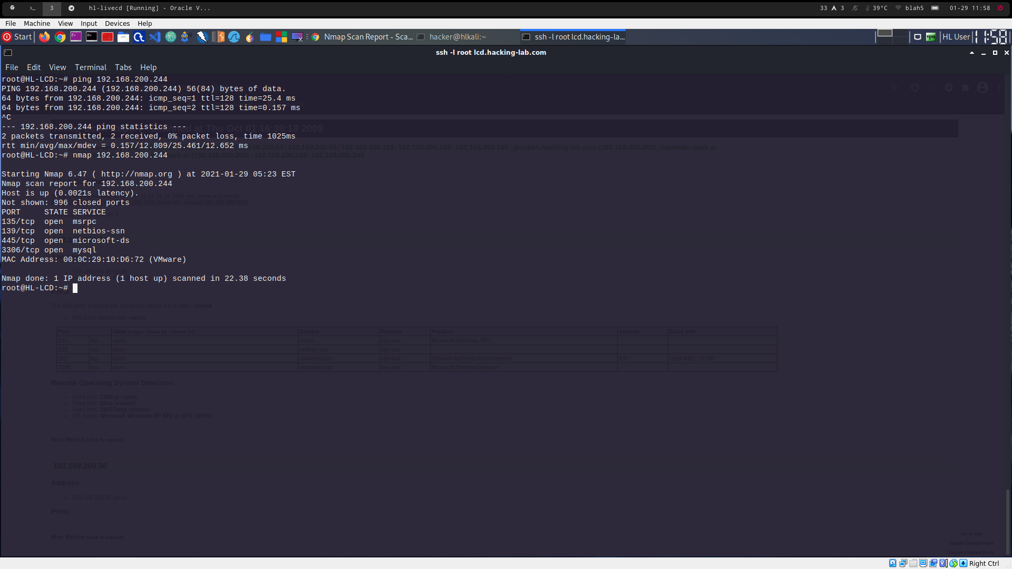1012x569 pixels.
Task: Open VirtualBox Devices menu
Action: [x=117, y=23]
